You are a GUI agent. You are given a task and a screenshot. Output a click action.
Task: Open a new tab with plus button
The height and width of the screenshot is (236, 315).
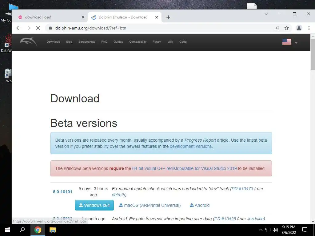coord(168,17)
